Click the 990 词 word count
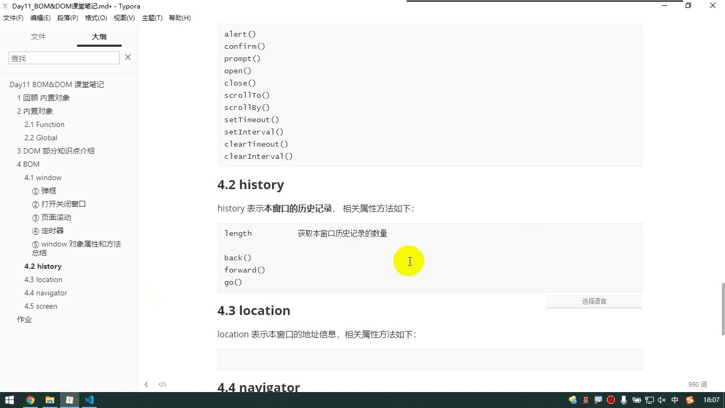 tap(697, 384)
